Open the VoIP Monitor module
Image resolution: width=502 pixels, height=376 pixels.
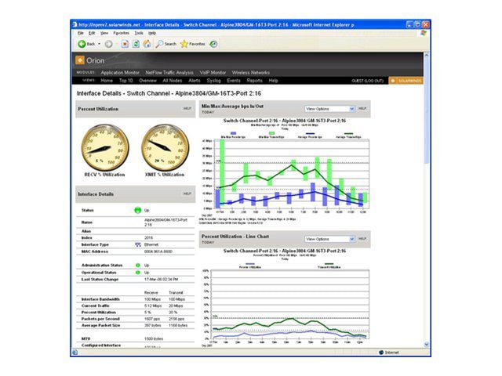coord(213,73)
